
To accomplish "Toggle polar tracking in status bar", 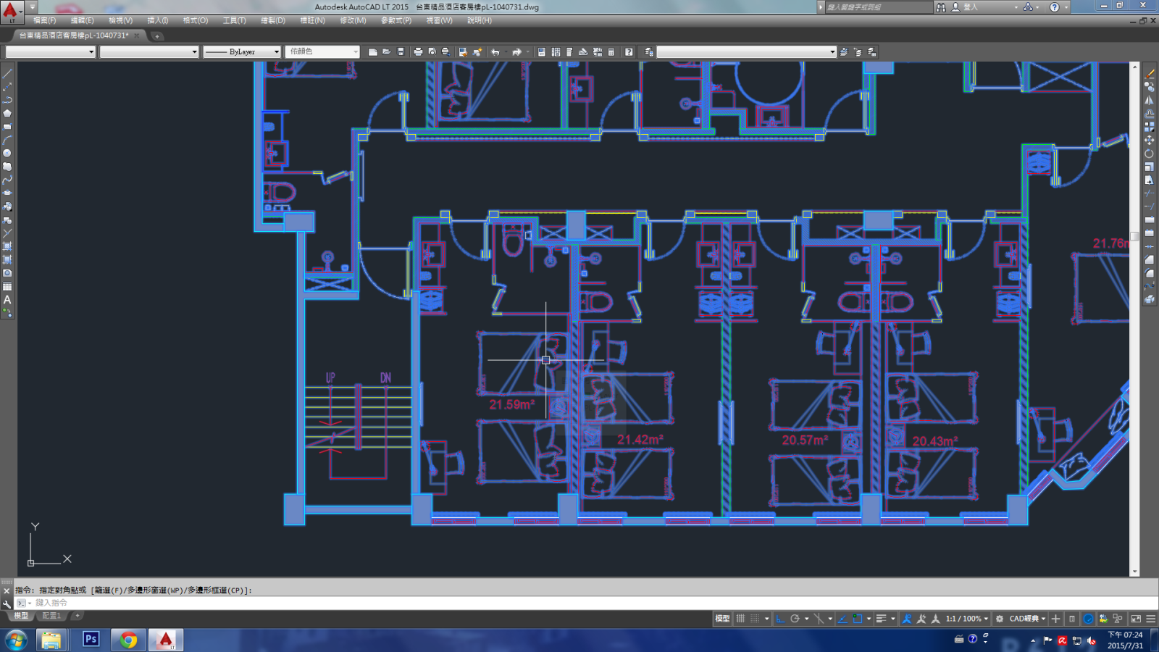I will [x=795, y=619].
